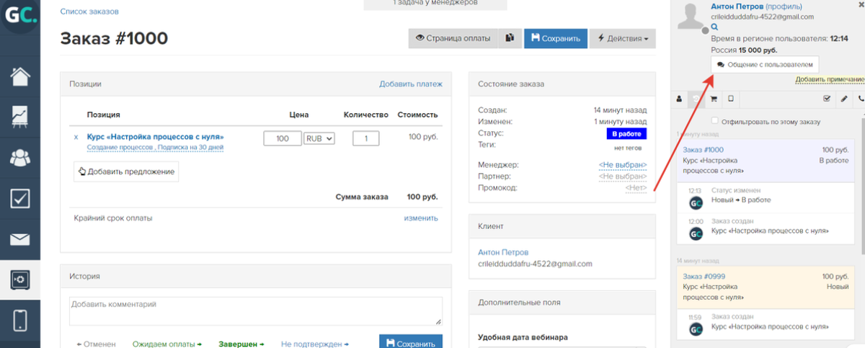
Task: Switch to the history tab in user panel
Action: tap(696, 99)
